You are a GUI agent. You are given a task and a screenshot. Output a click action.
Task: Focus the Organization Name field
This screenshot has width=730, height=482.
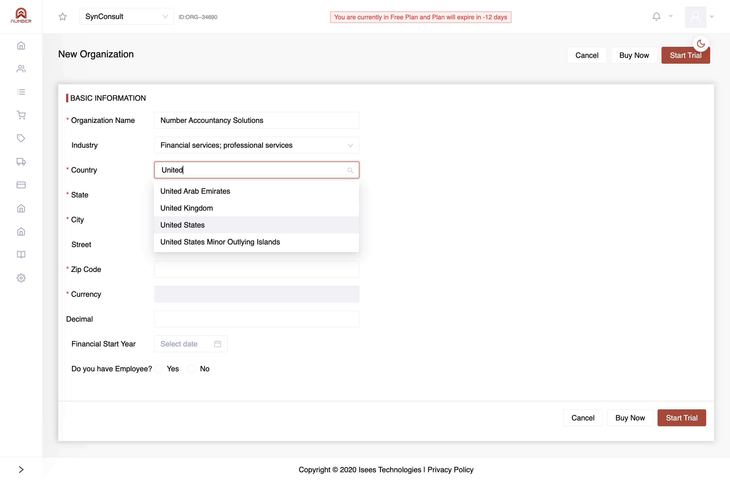tap(256, 121)
